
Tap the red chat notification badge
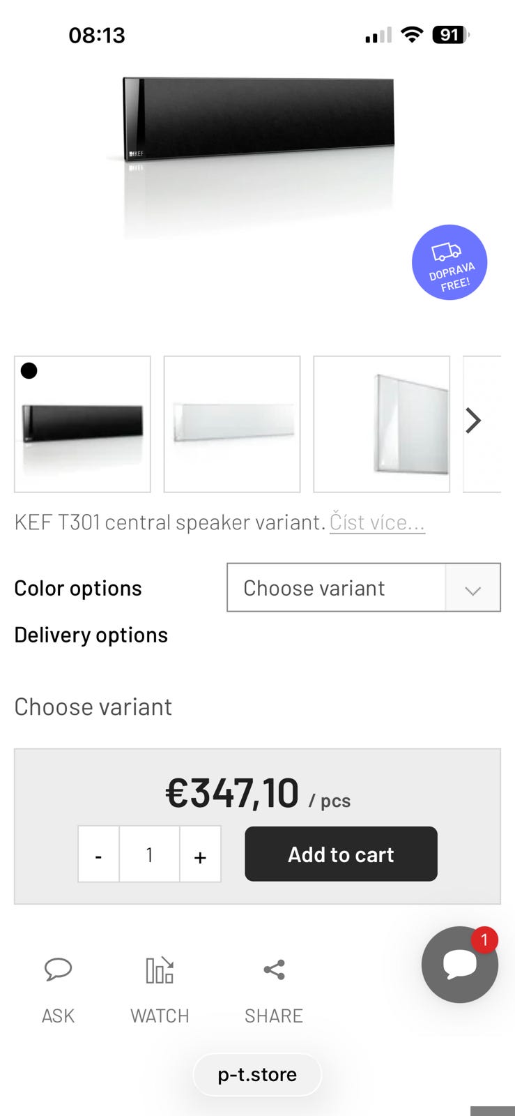click(484, 940)
